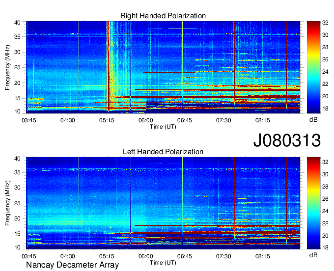Click the 'Right Handed Polarization' title
This screenshot has width=334, height=271.
[163, 16]
